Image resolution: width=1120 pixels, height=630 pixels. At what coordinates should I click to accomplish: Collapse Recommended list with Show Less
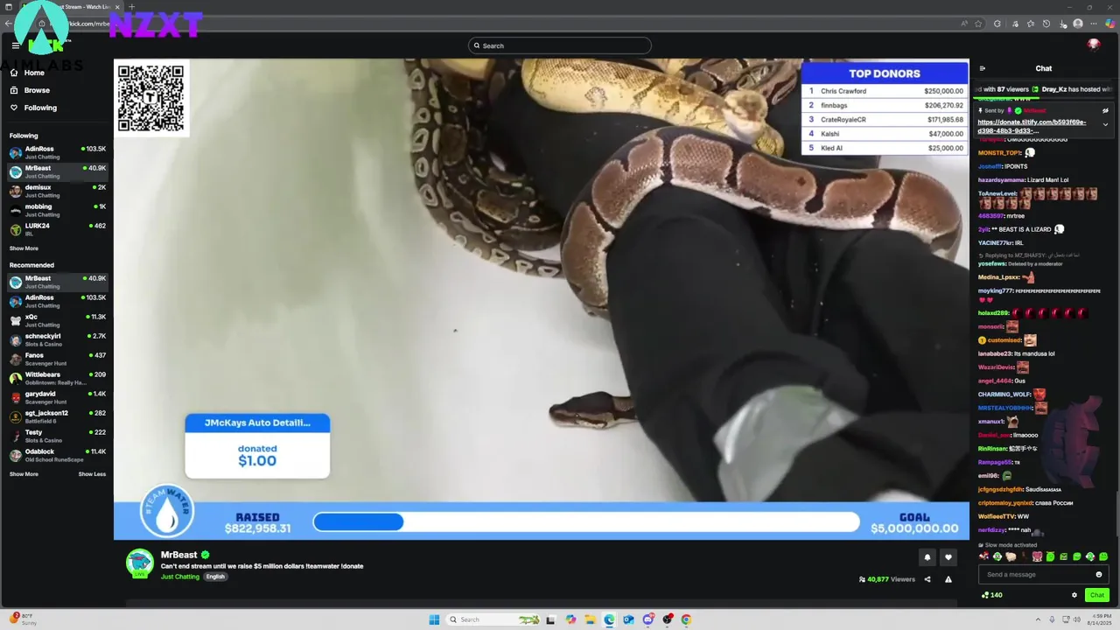click(92, 474)
